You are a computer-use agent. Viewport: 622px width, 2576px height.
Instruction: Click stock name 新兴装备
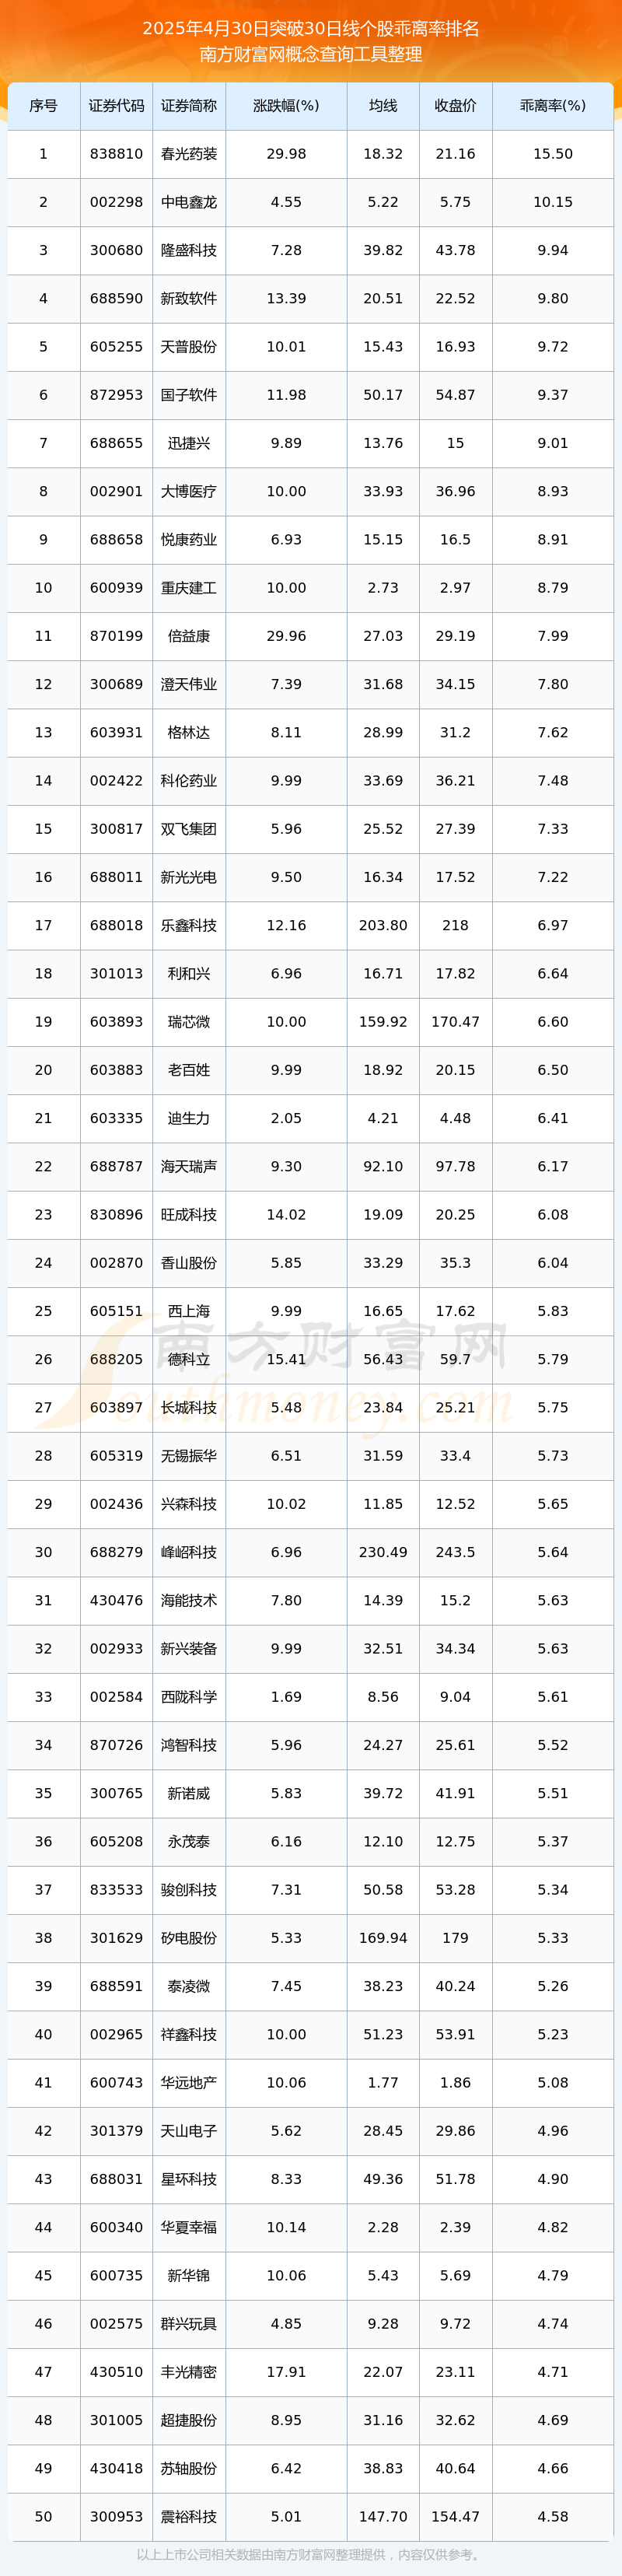[x=189, y=1648]
